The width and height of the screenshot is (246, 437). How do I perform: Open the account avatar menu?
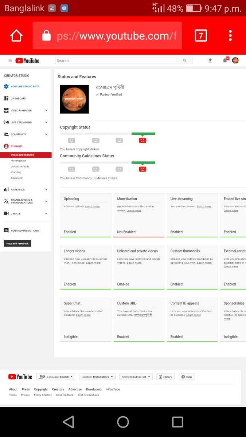click(235, 60)
